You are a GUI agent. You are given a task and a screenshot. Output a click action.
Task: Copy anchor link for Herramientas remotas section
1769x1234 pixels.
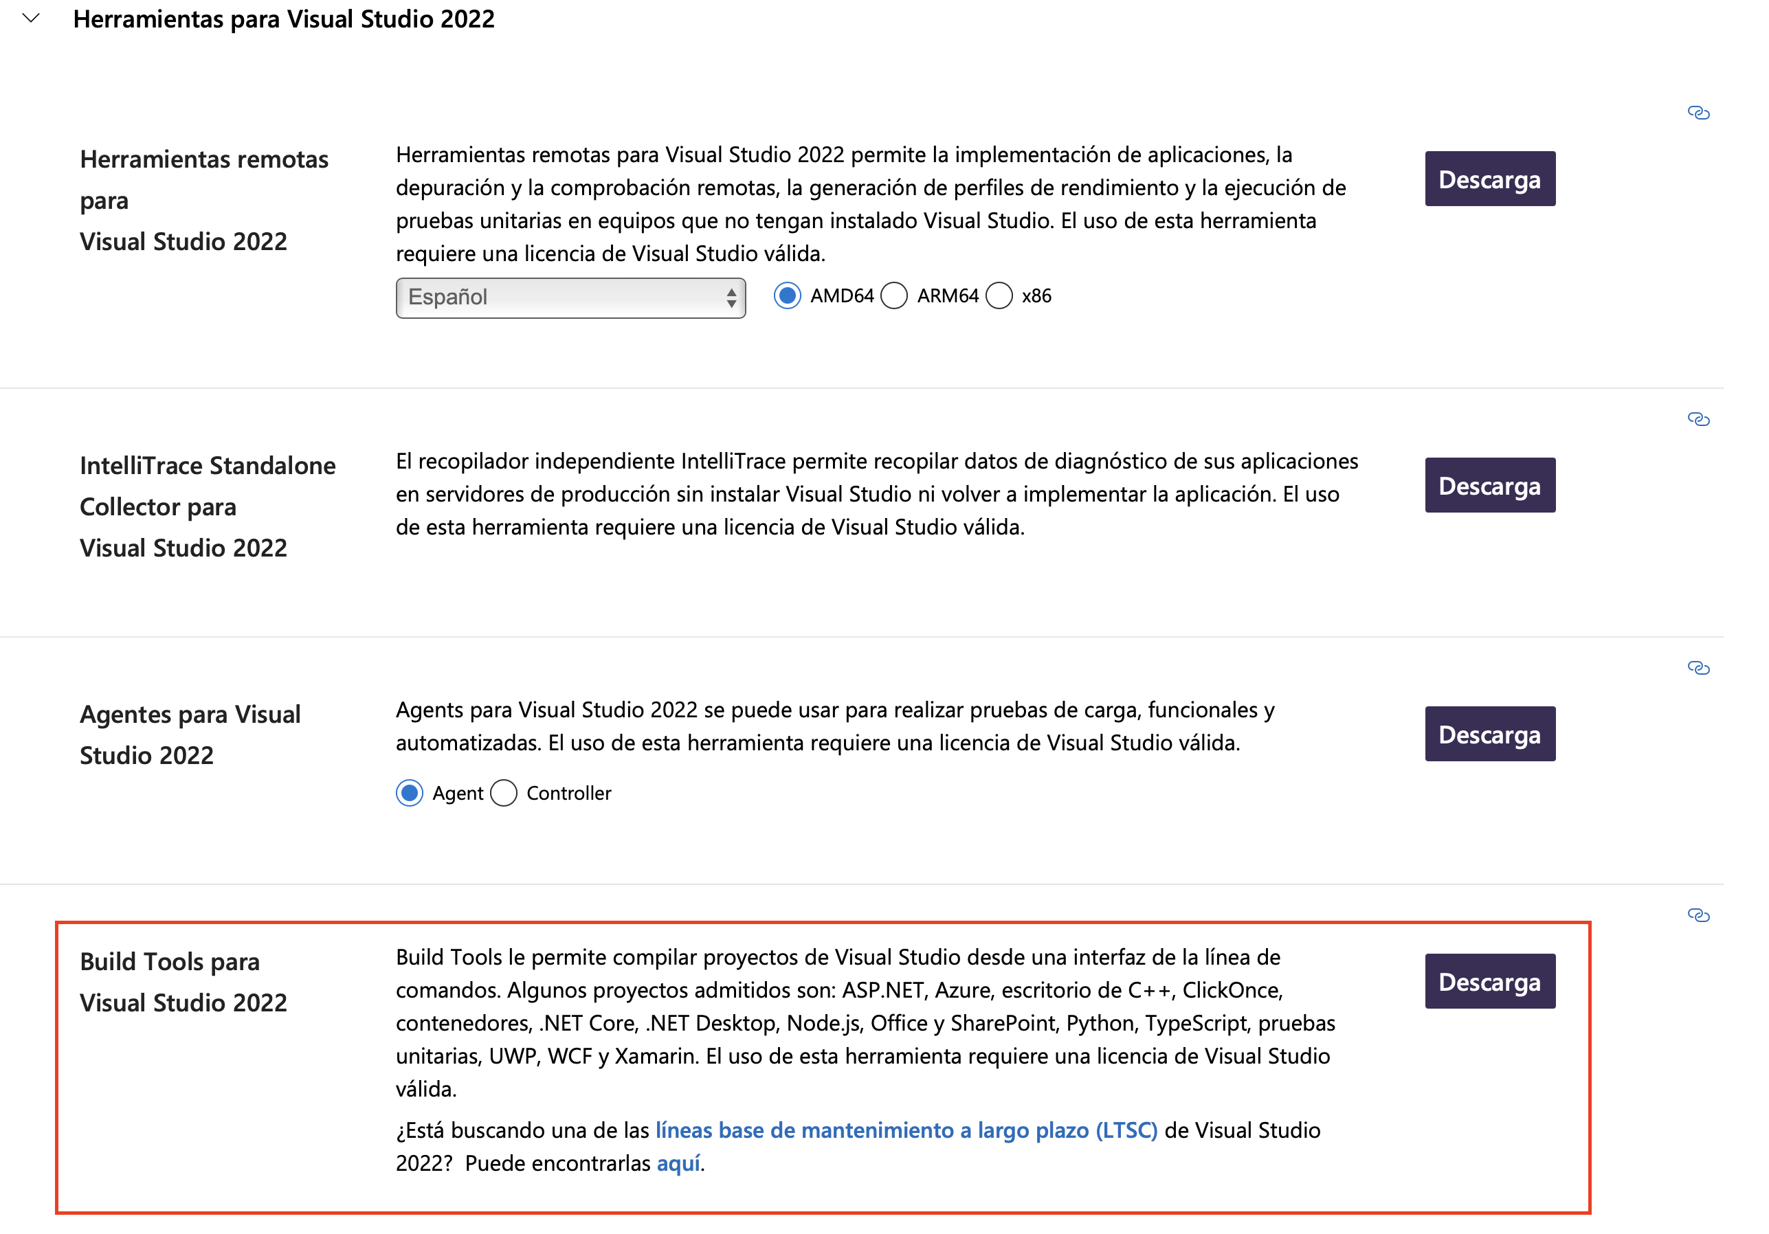(1698, 113)
